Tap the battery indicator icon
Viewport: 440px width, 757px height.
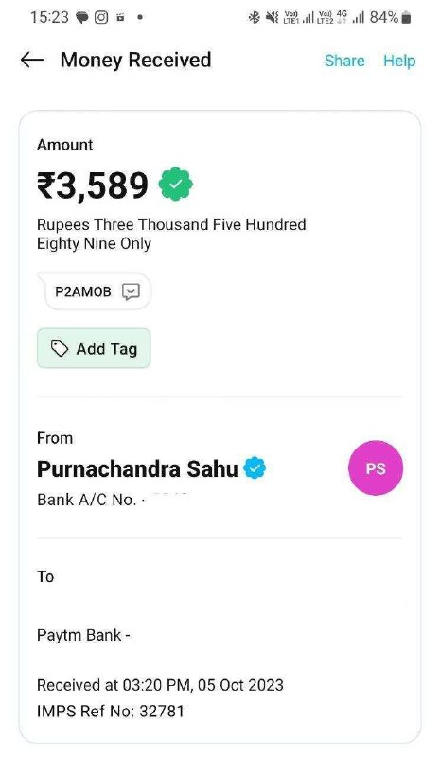tap(406, 18)
